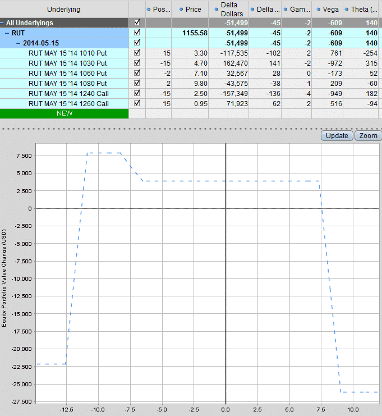Image resolution: width=382 pixels, height=416 pixels.
Task: Click the price 2.50 cell
Action: (190, 93)
